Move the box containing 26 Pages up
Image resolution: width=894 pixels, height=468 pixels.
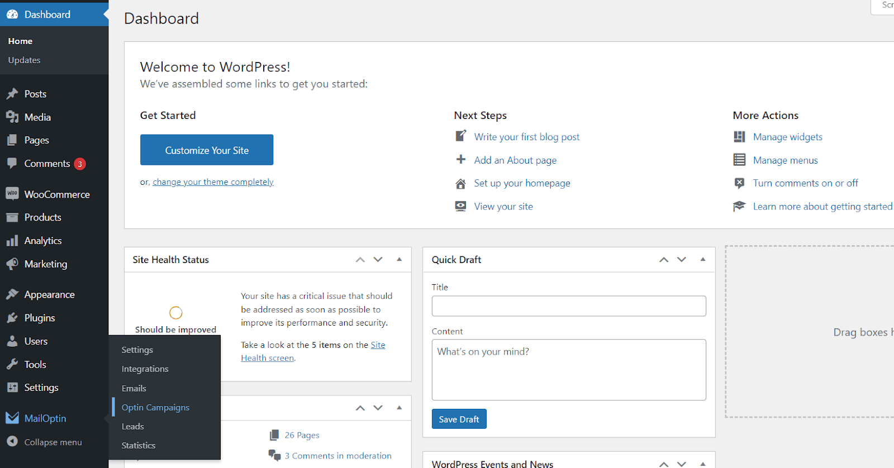point(360,408)
